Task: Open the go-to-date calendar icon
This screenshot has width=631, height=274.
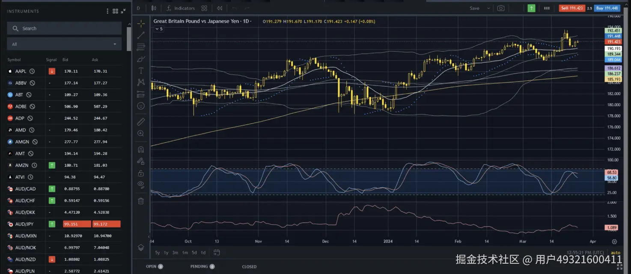Action: point(217,253)
